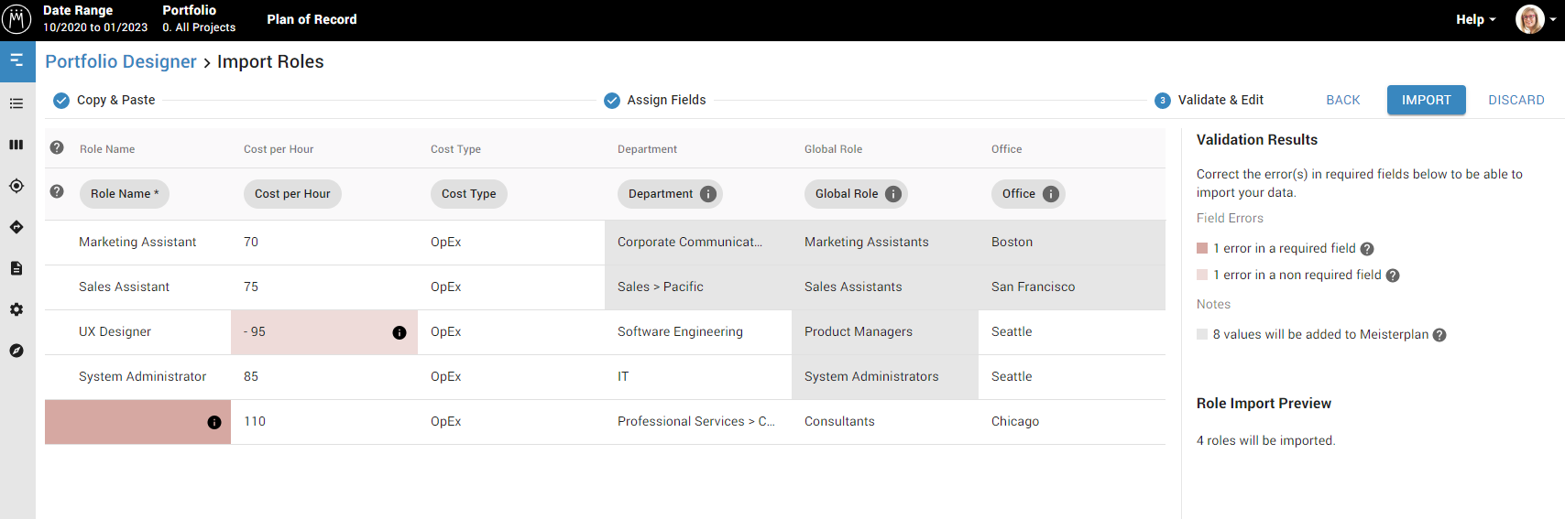Open the reports document sidebar icon
Screen dimensions: 1565x519
coord(16,268)
